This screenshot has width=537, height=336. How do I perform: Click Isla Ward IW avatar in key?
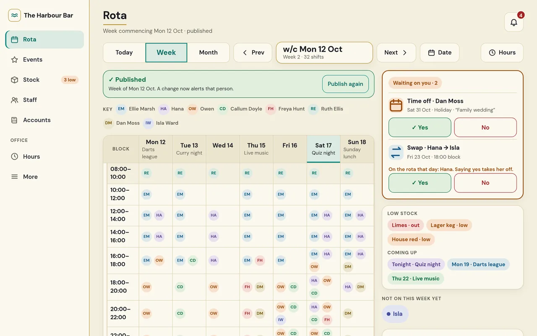148,123
